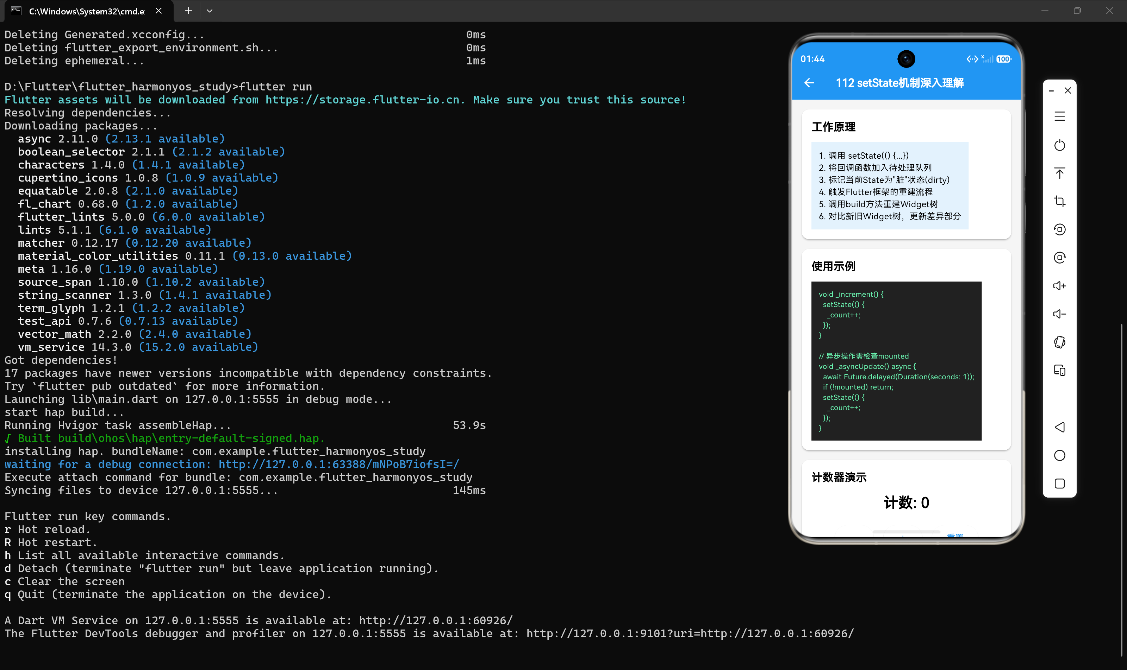
Task: Click 'fl_chart 0.68.0' package line
Action: (127, 204)
